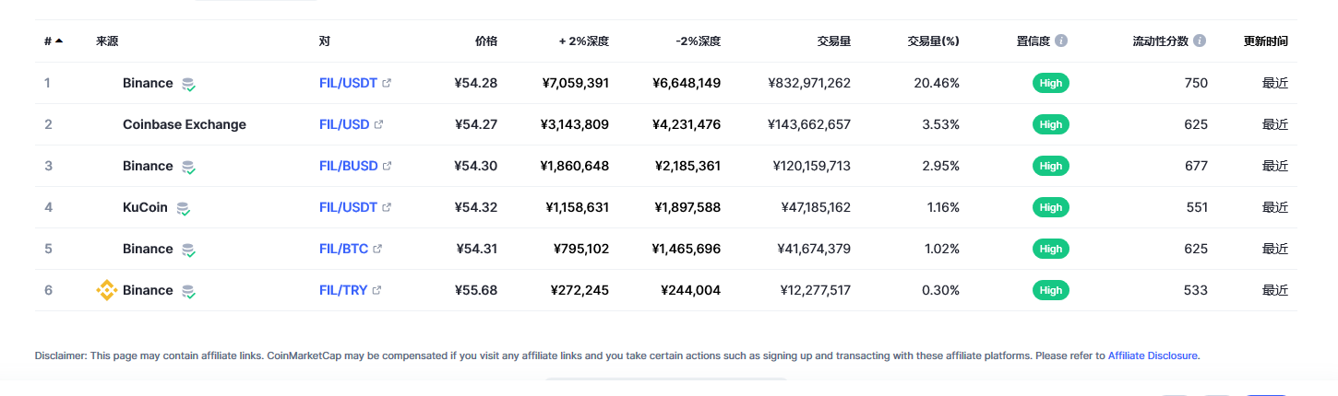Click the coin-stack verified icon beside KuCoin

click(x=184, y=208)
